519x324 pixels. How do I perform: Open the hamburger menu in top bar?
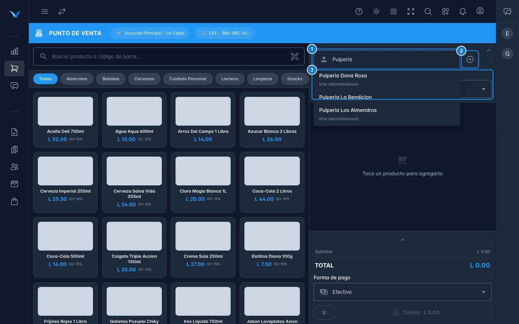point(44,12)
